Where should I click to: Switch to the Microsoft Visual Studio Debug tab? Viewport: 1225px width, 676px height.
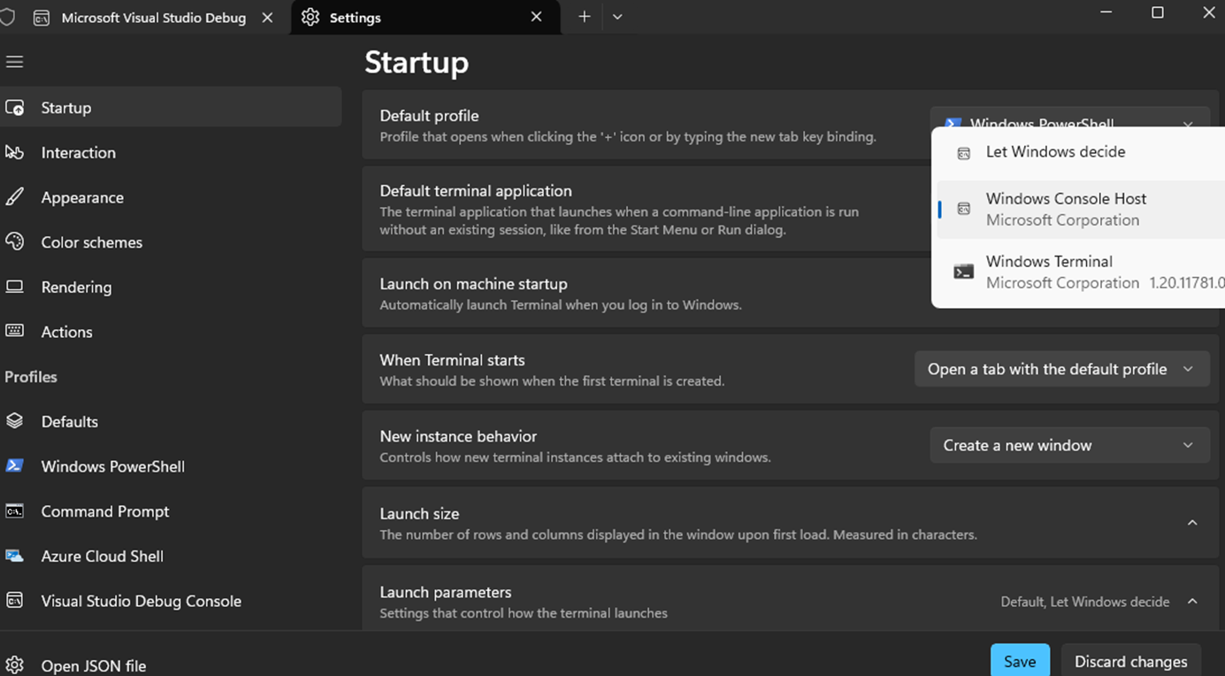[153, 18]
